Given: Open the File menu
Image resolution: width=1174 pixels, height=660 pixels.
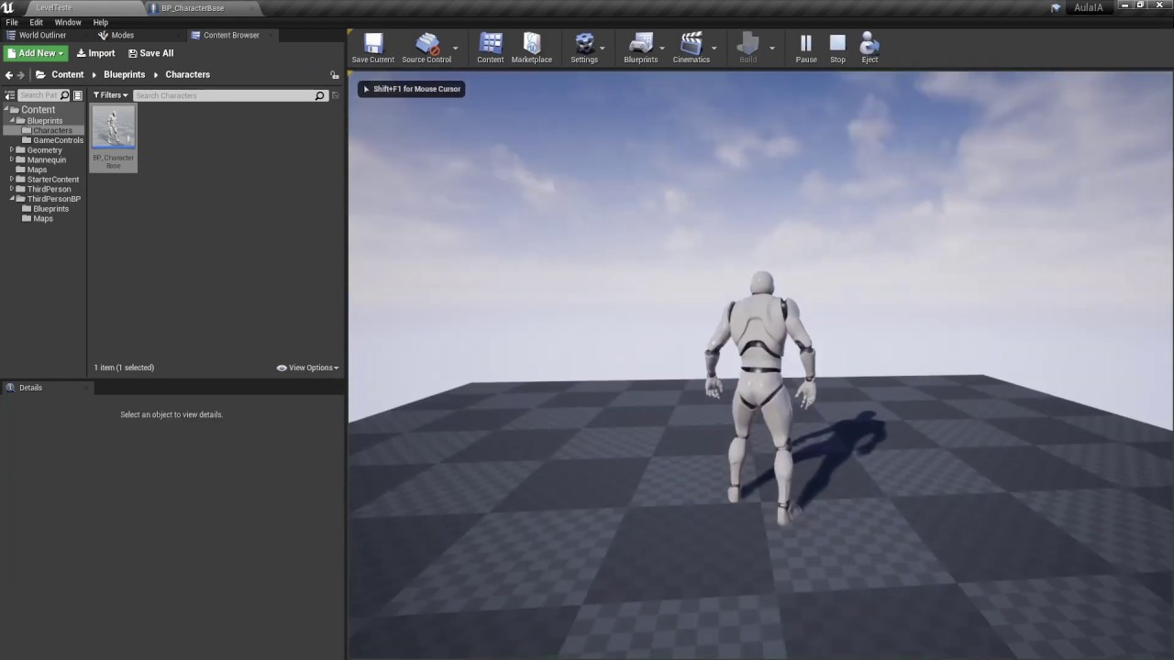Looking at the screenshot, I should (12, 22).
